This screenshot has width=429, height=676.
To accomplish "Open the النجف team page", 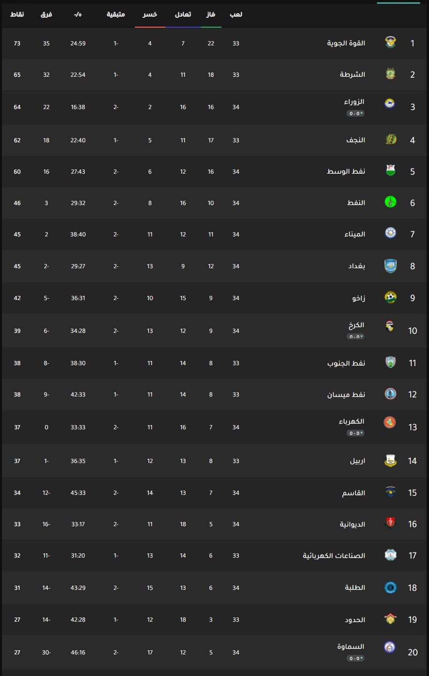I will 356,140.
